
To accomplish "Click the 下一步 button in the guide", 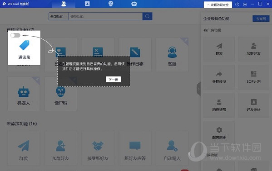I will click(x=113, y=79).
